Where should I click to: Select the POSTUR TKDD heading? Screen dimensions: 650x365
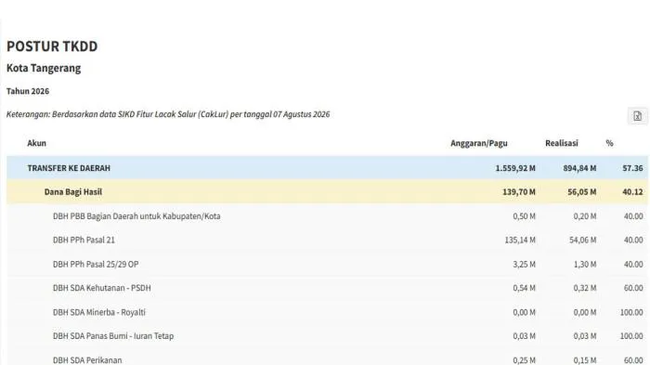(52, 46)
